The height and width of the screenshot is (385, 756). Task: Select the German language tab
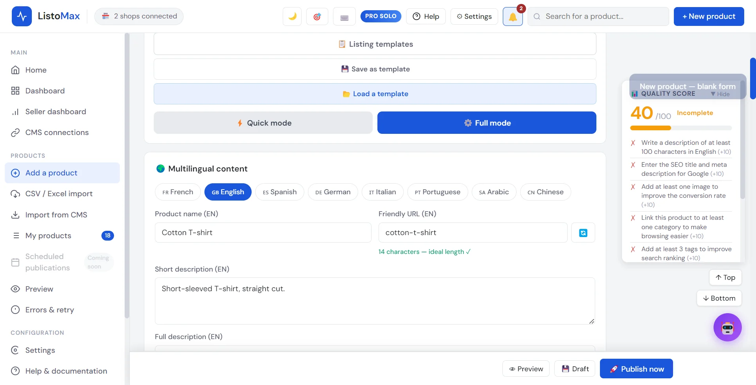point(333,192)
